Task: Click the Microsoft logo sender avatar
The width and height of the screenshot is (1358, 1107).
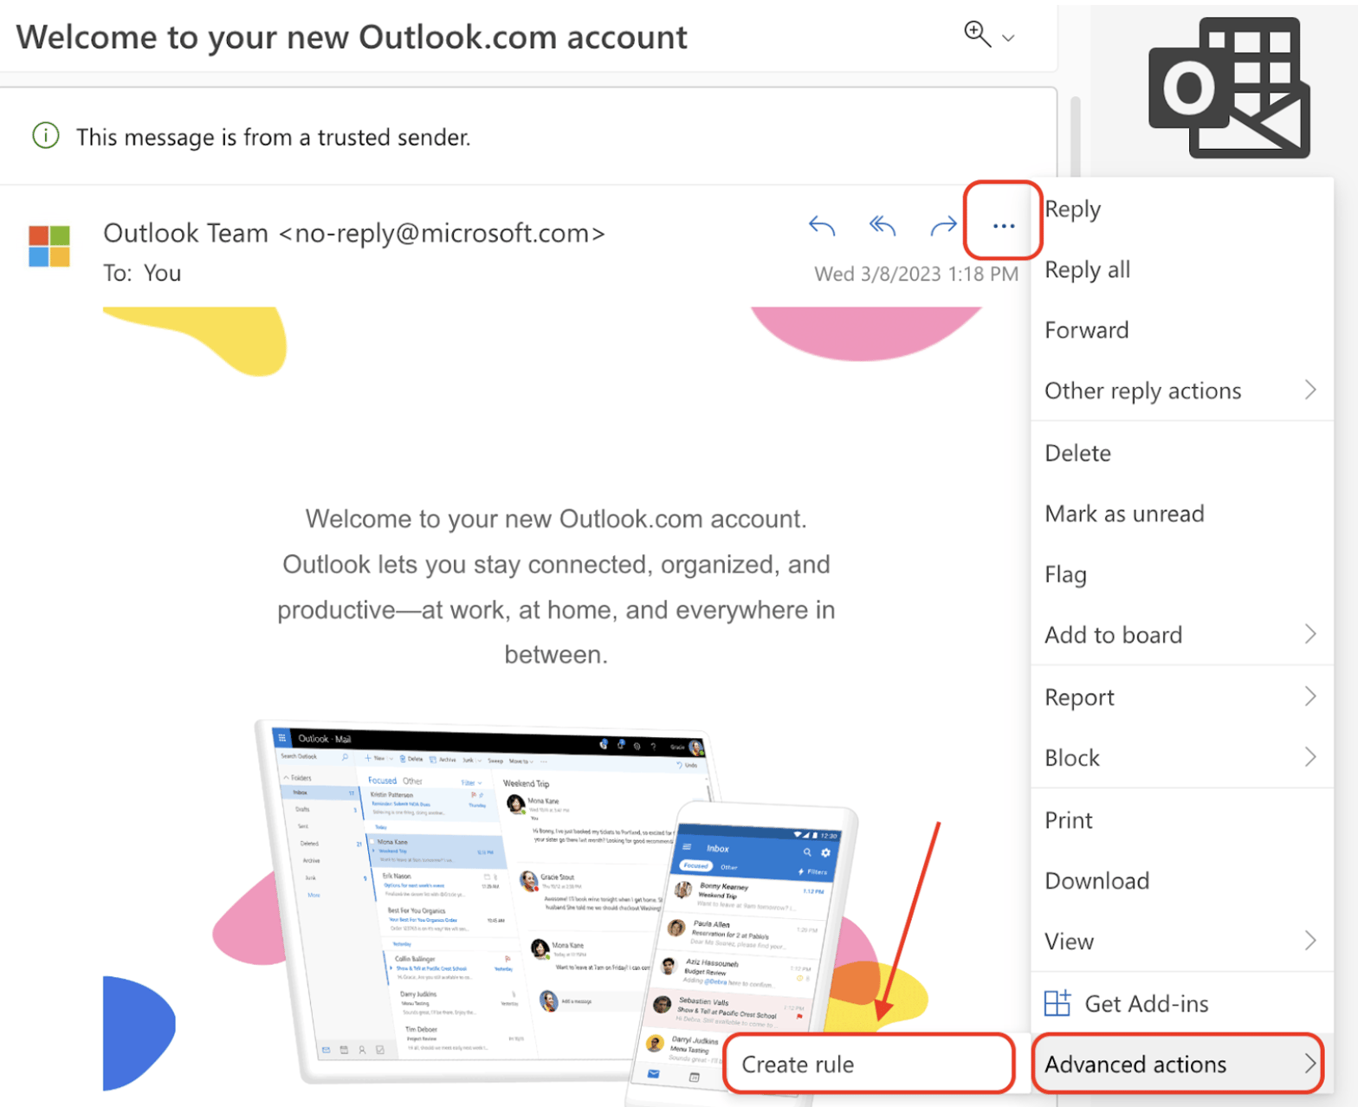Action: (x=49, y=246)
